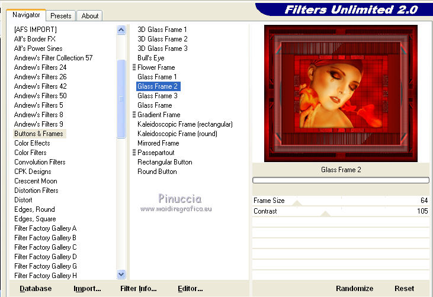
Task: Select Edges, Round category
Action: 34,209
